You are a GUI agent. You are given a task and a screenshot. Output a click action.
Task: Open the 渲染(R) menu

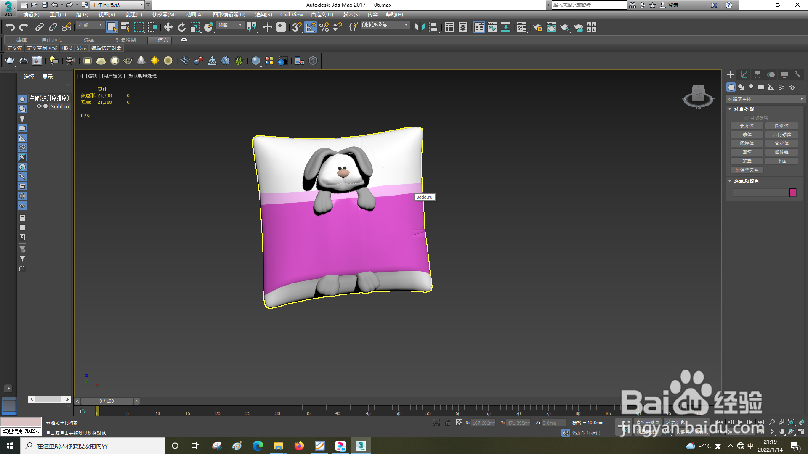click(x=263, y=15)
